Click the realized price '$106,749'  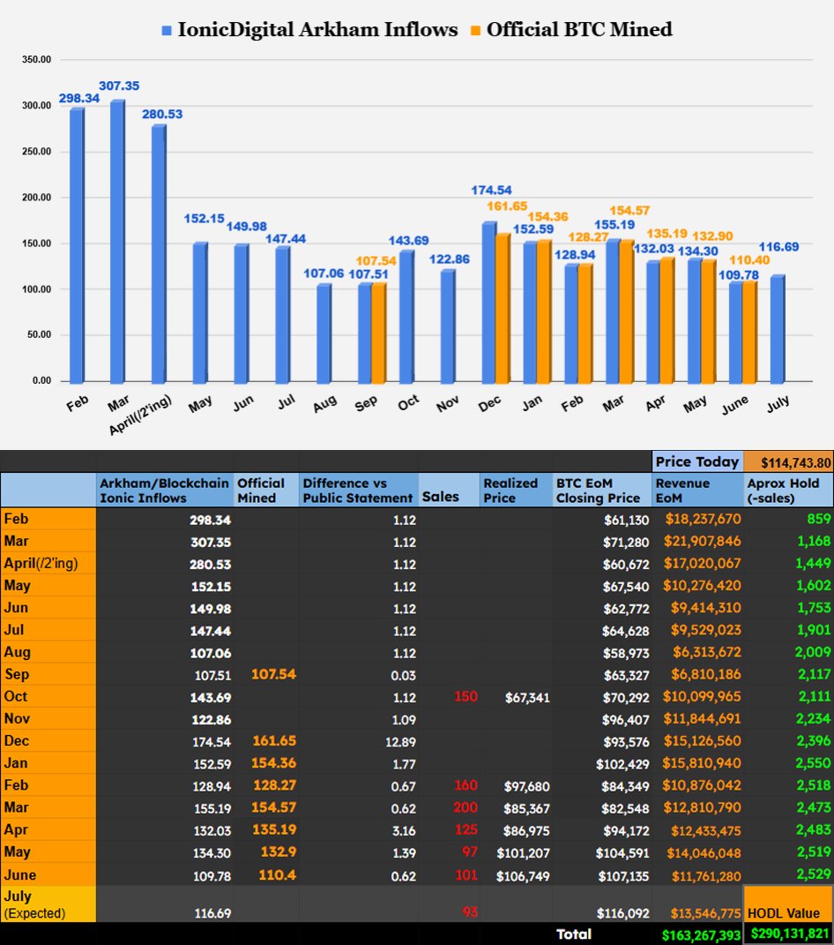point(523,875)
